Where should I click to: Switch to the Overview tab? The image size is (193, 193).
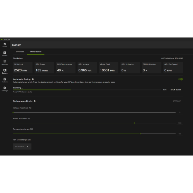[20, 51]
